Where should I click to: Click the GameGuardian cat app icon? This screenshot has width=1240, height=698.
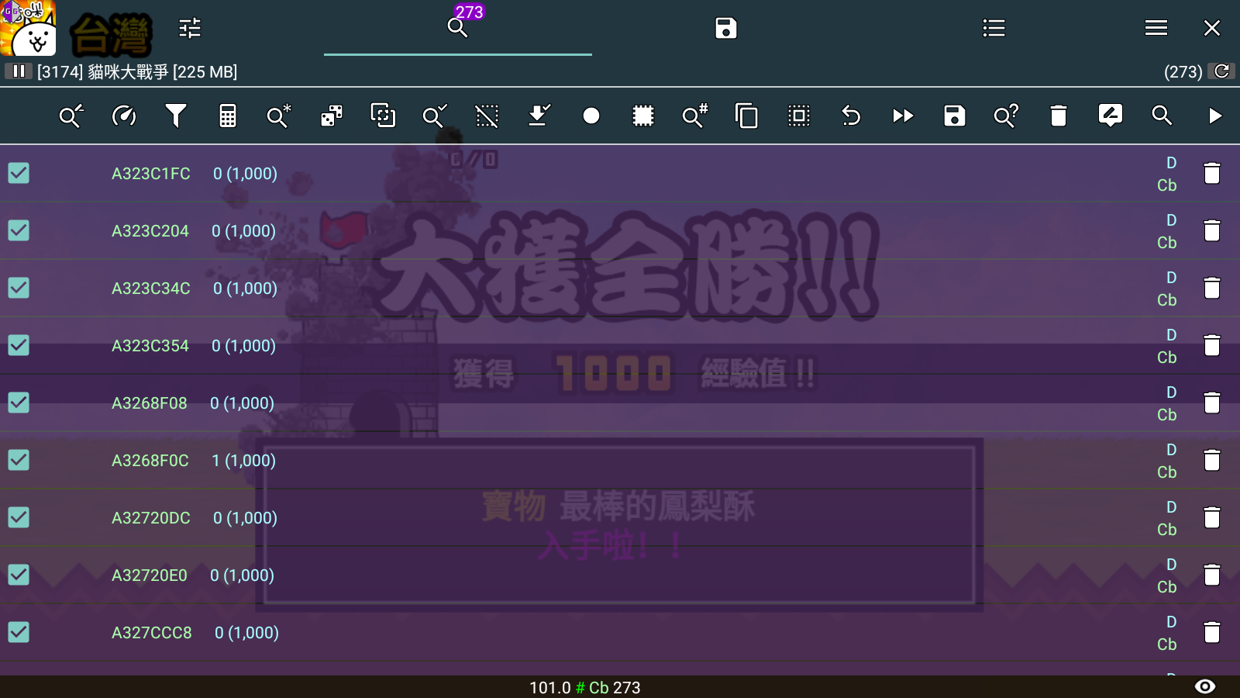pyautogui.click(x=29, y=28)
